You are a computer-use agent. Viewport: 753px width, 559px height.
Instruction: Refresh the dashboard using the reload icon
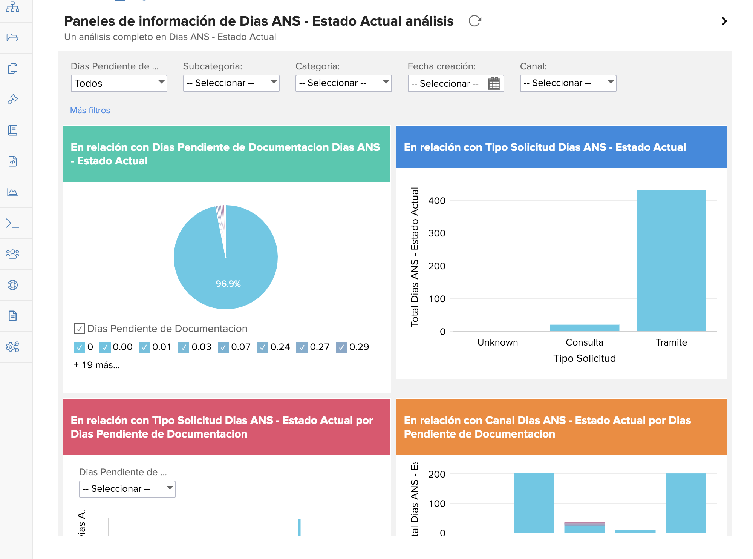(x=474, y=21)
